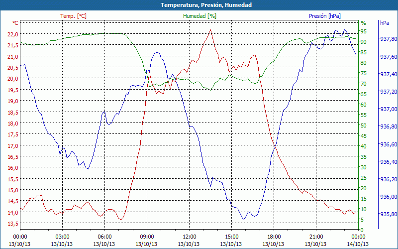Click the '18:00' time axis label
Viewport: 398px width, 249px height.
pos(274,237)
